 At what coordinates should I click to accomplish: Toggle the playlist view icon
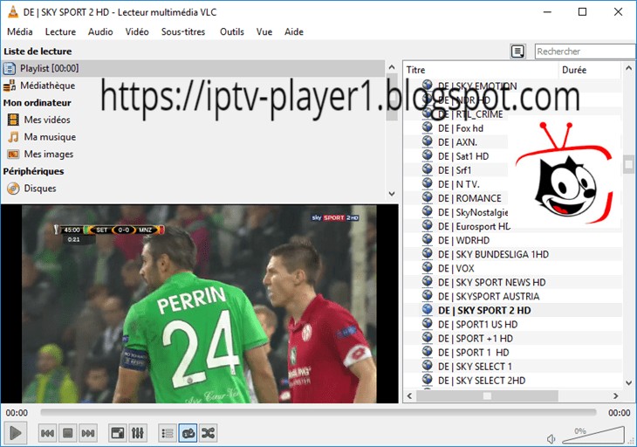168,433
